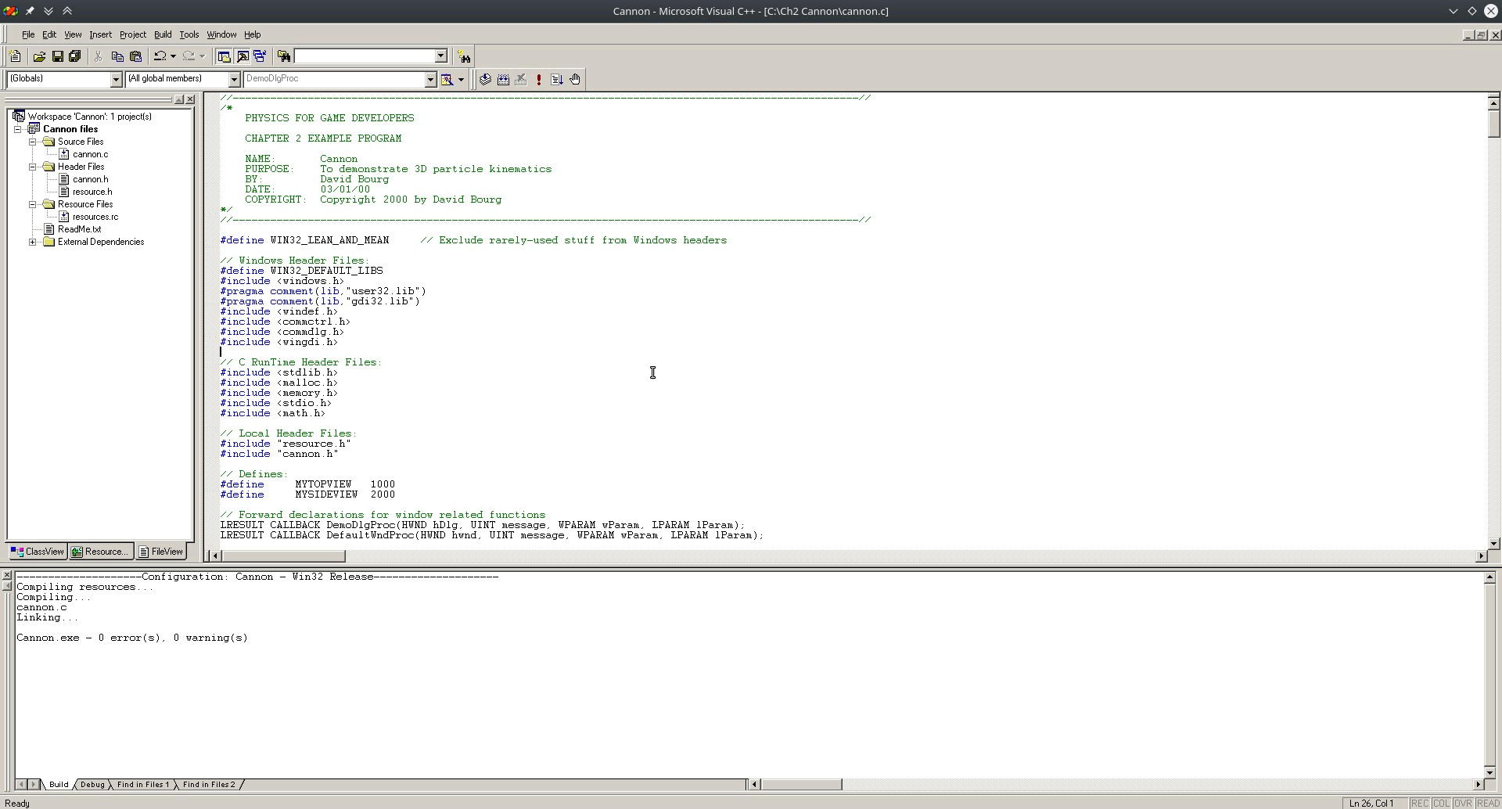Collapse the Cannon files project node
This screenshot has width=1502, height=809.
click(18, 129)
